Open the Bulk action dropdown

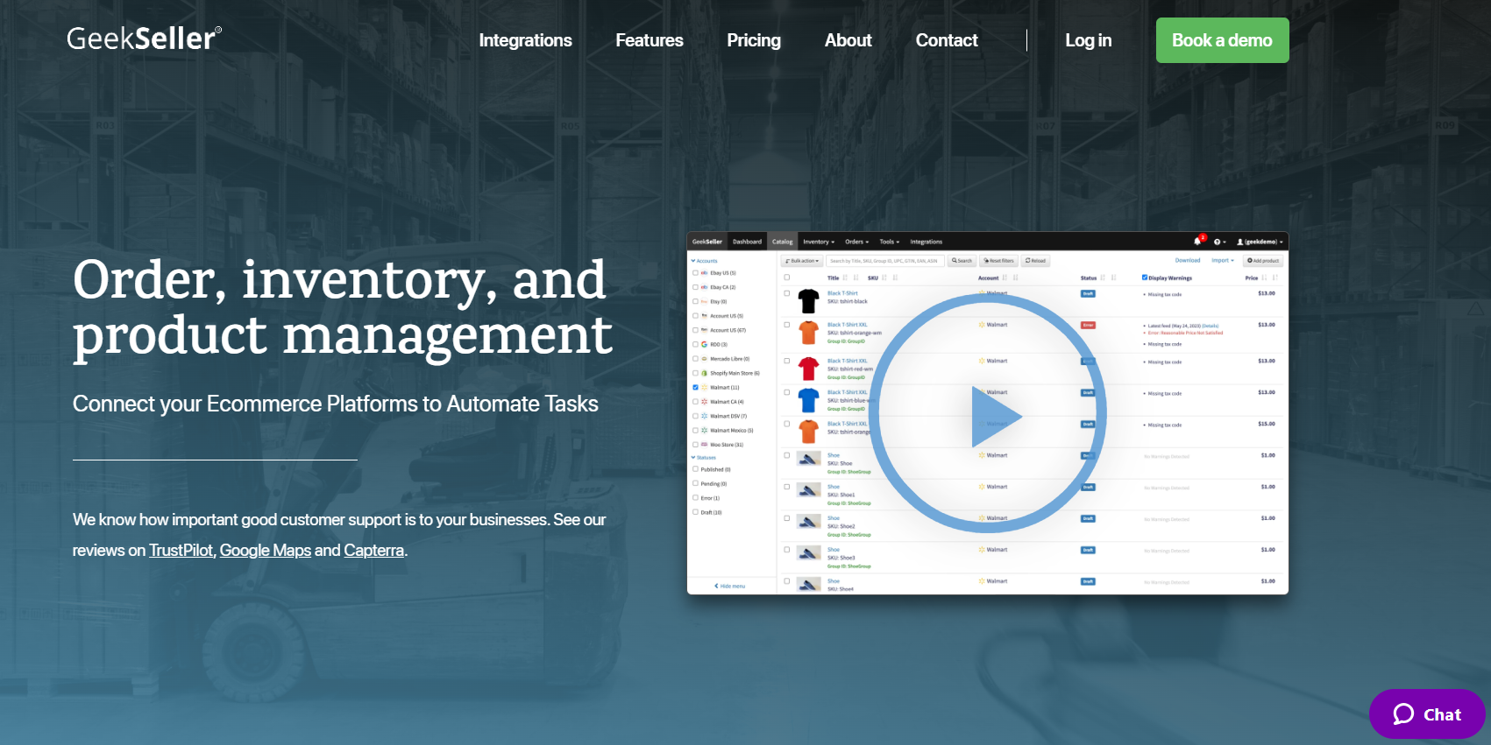(x=802, y=261)
